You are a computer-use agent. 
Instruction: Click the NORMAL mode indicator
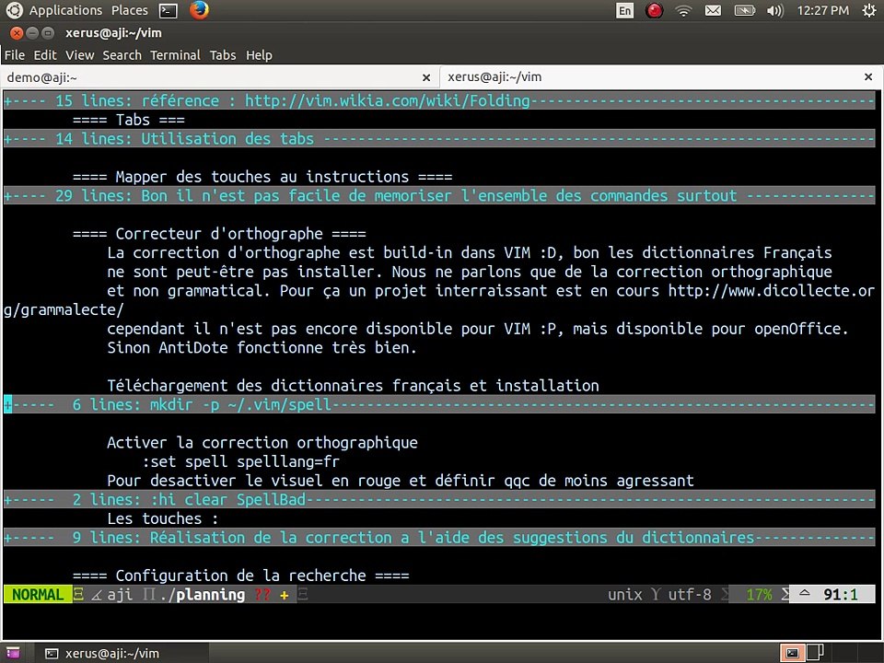tap(38, 595)
